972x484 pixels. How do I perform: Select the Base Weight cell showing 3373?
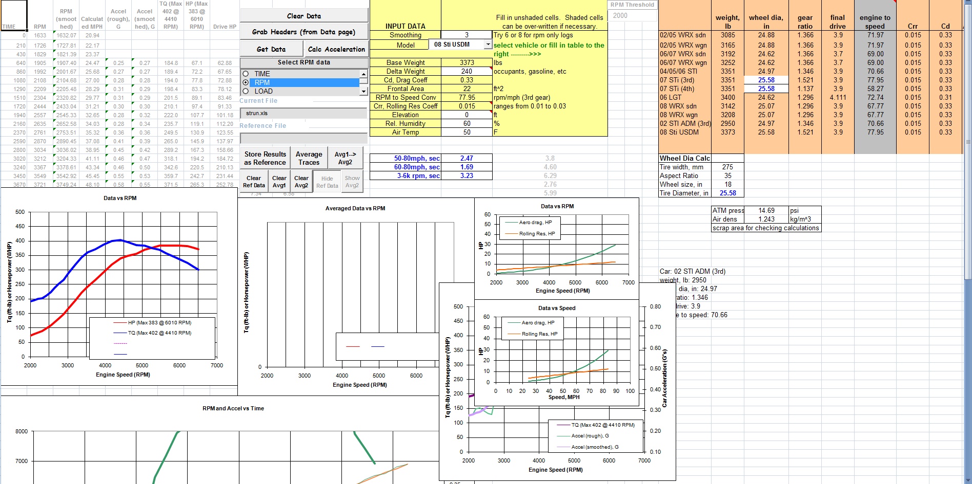pos(467,62)
